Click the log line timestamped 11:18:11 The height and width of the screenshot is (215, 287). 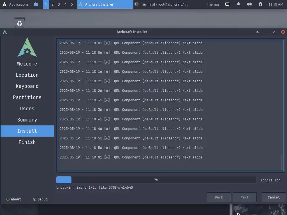(x=131, y=62)
